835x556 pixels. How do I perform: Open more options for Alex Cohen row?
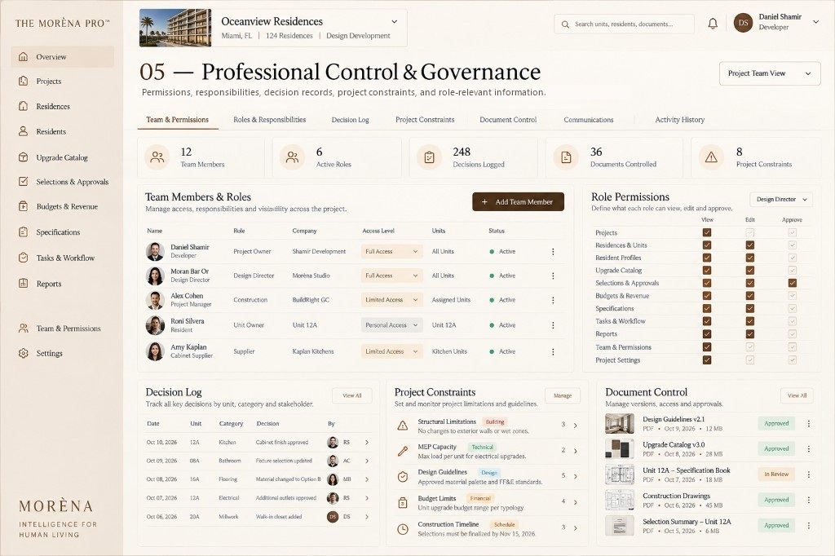tap(553, 300)
